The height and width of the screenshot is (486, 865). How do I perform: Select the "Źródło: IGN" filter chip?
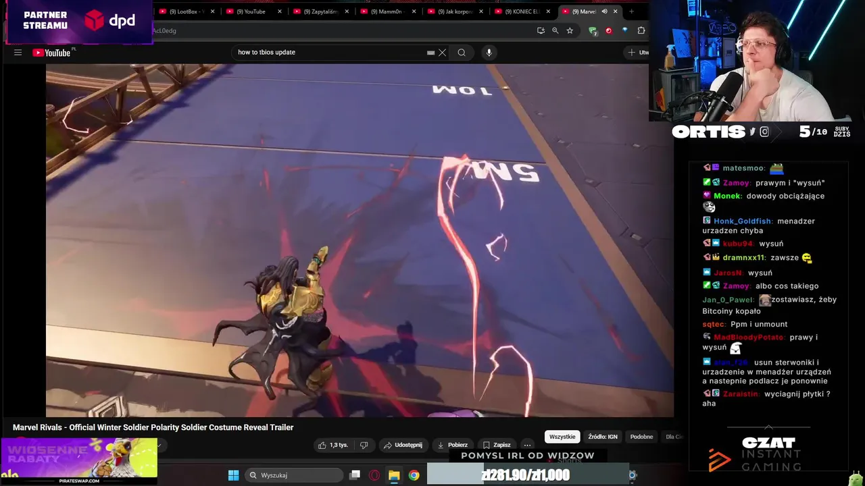pos(603,437)
